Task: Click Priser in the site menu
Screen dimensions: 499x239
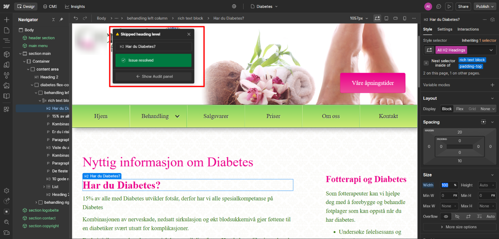Action: 273,116
